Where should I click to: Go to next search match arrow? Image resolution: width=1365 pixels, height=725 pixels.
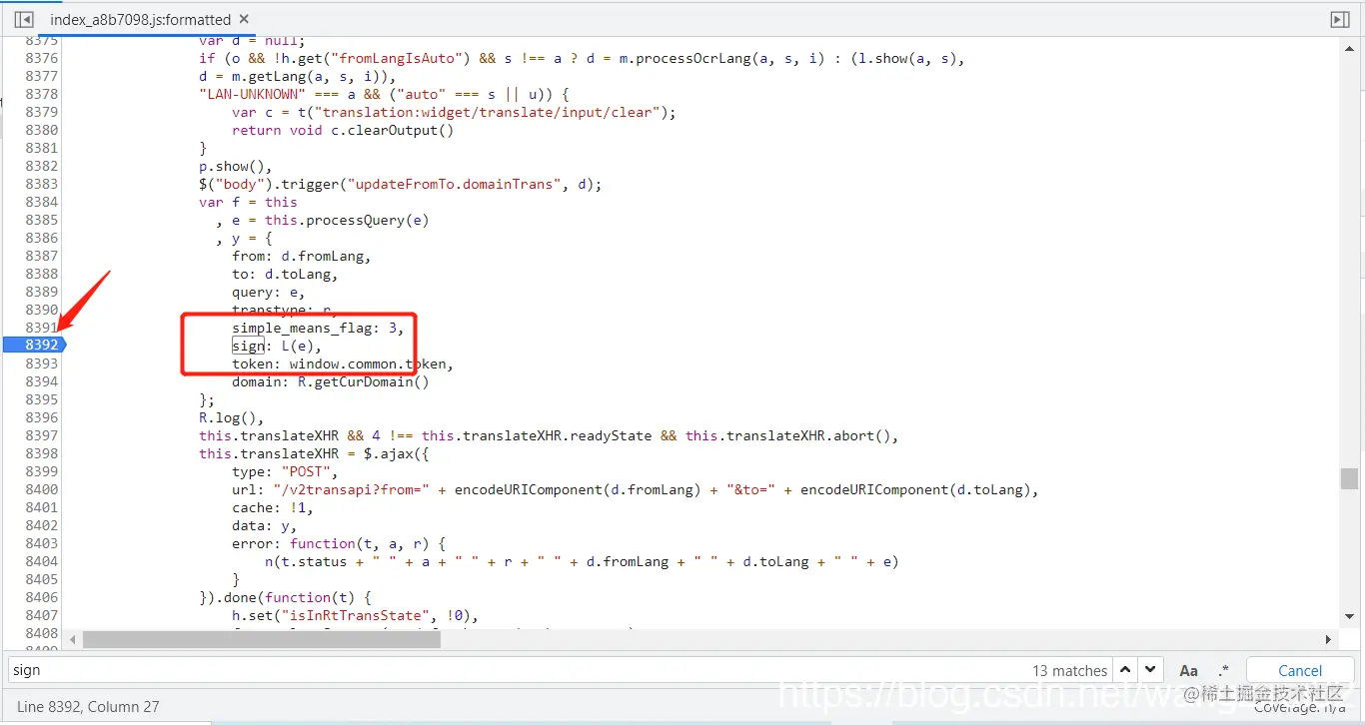(1150, 670)
